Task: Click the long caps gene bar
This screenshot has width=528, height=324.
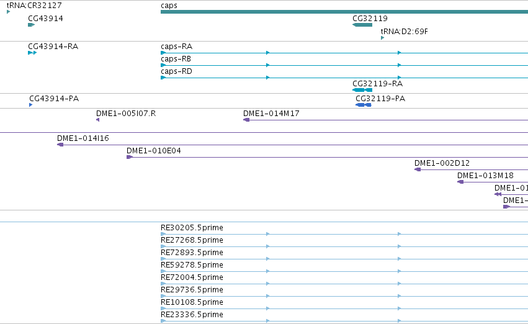Action: tap(344, 12)
